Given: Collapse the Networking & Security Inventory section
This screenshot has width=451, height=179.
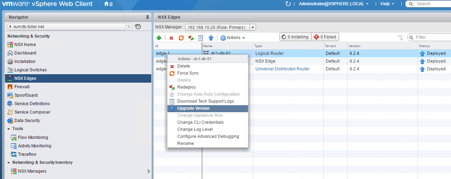Looking at the screenshot, I should click(9, 162).
